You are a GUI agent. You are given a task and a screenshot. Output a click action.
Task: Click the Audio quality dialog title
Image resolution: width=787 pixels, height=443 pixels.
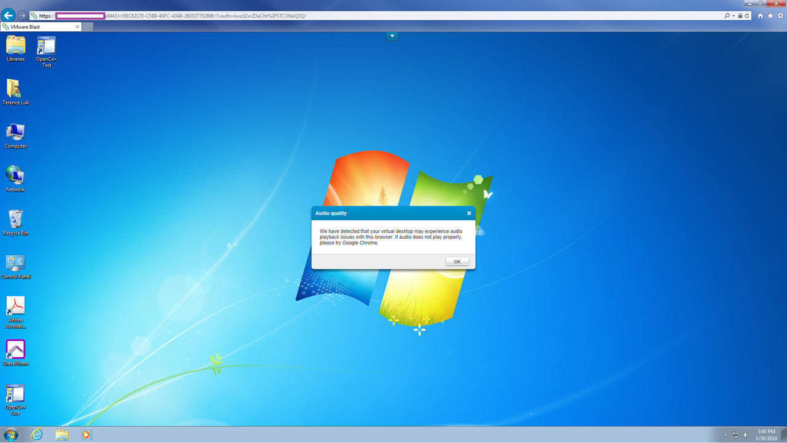[331, 214]
